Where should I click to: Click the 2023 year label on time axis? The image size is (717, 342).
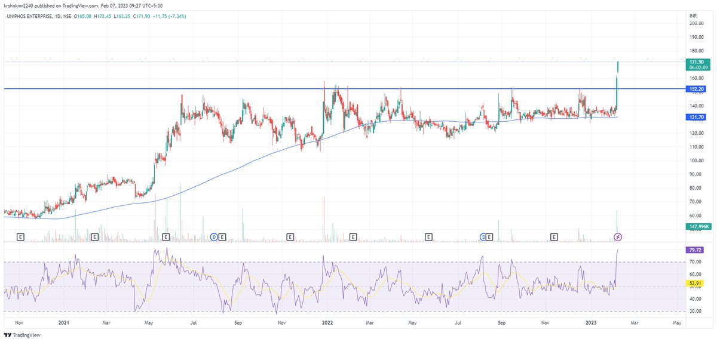590,322
